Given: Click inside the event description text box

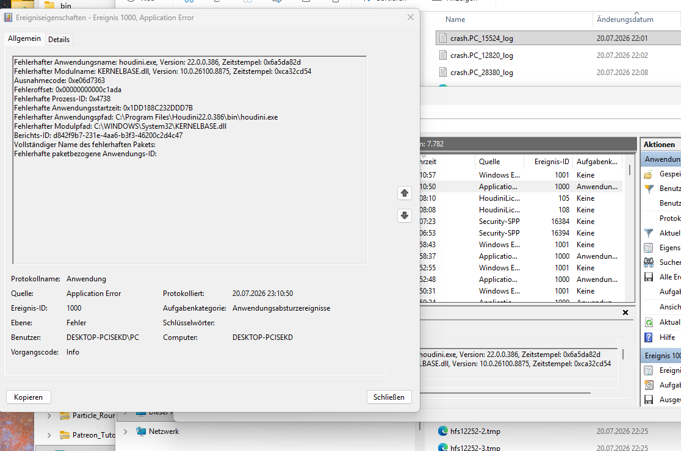Looking at the screenshot, I should click(190, 160).
